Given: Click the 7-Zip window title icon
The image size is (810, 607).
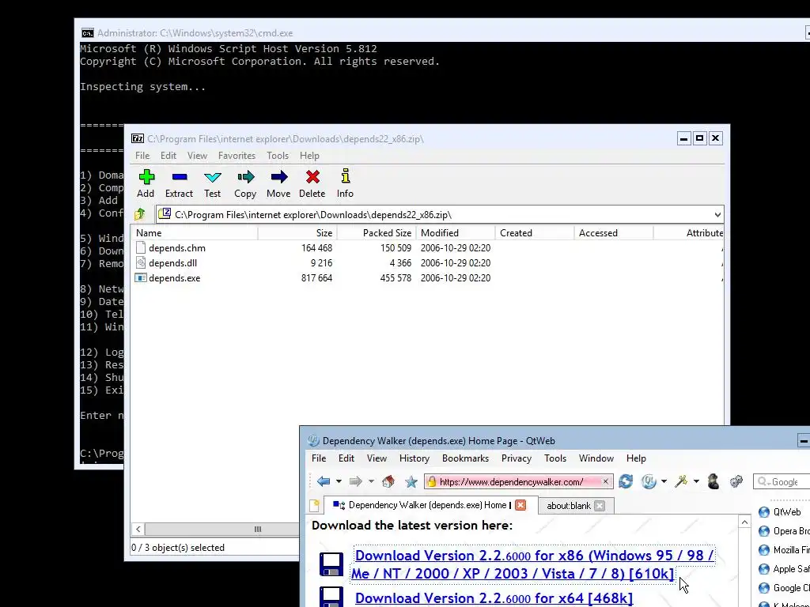Looking at the screenshot, I should pos(138,138).
